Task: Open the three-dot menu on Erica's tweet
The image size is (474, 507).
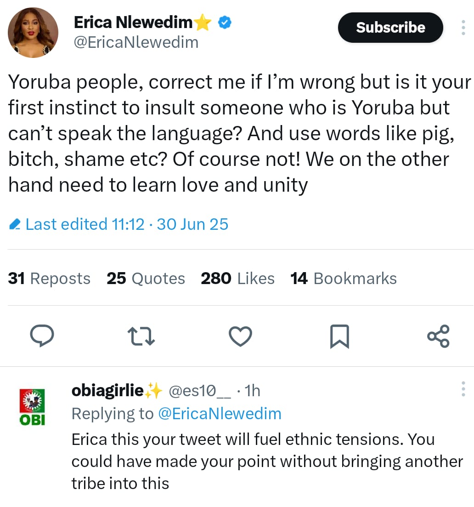Action: tap(463, 28)
